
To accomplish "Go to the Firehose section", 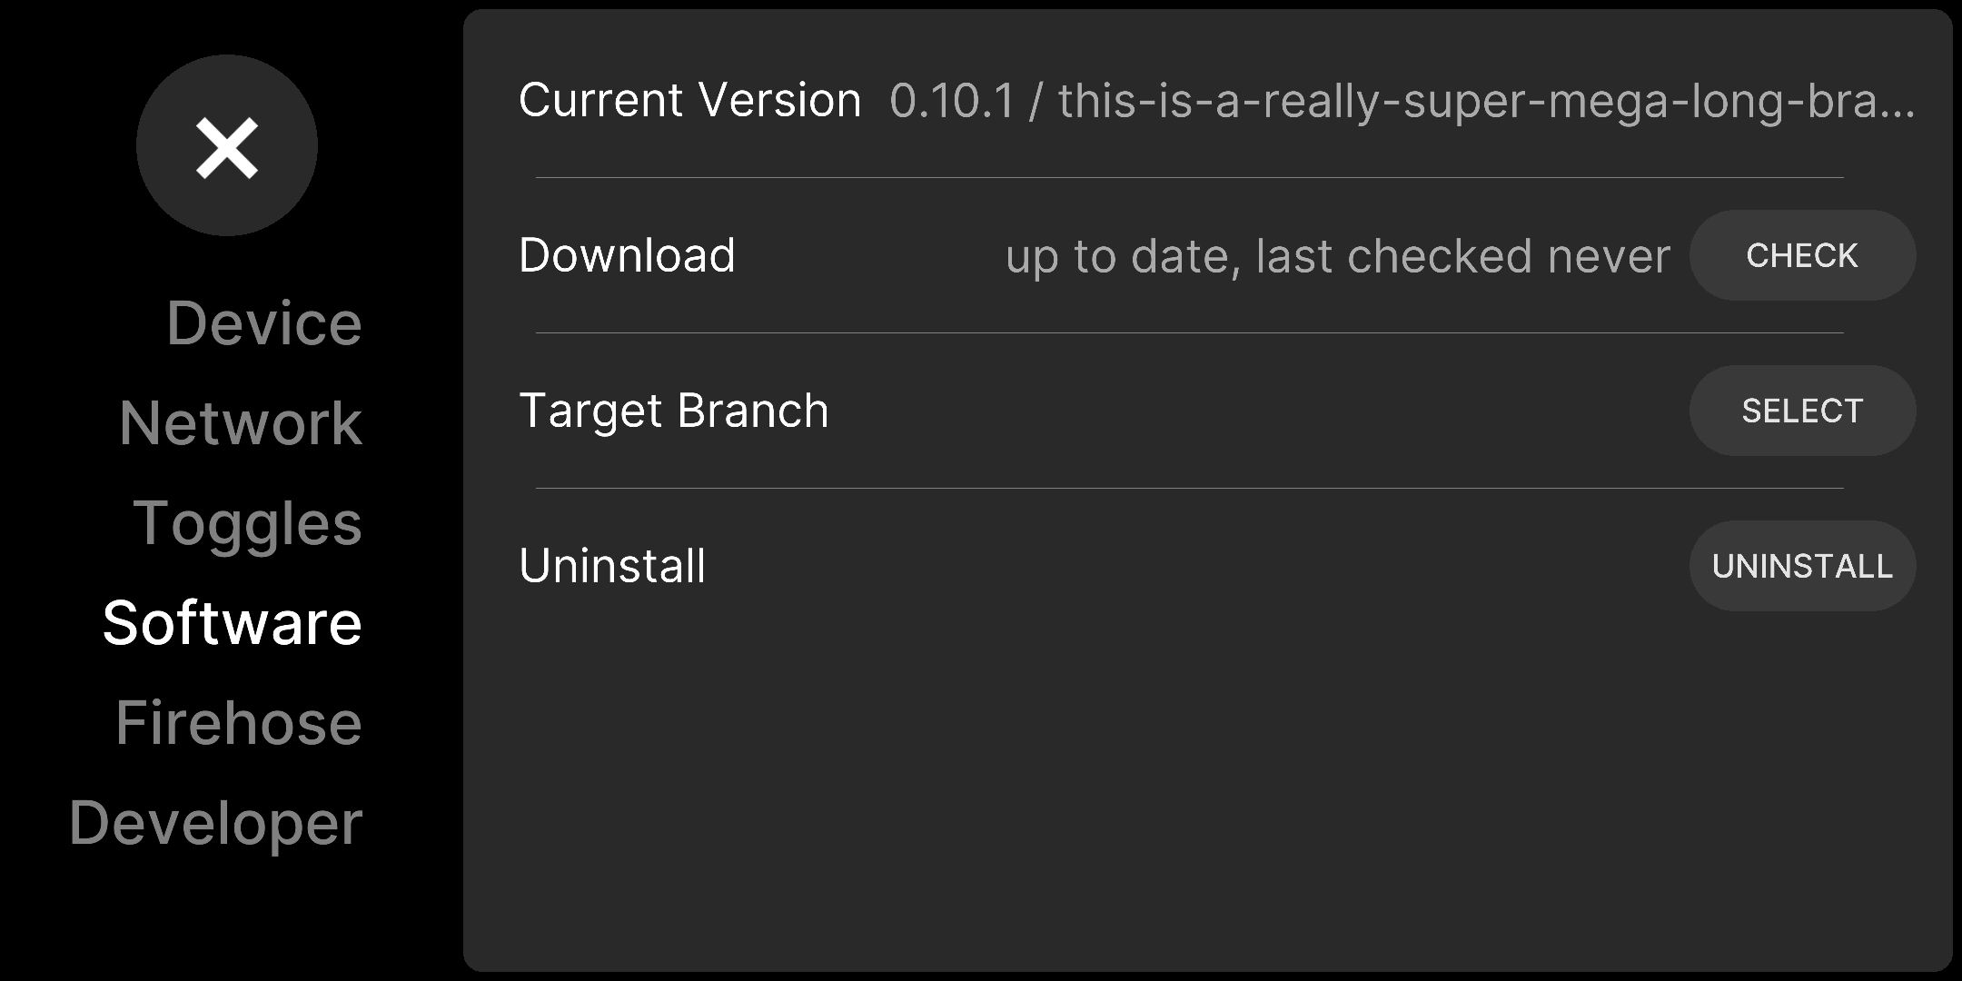I will tap(239, 723).
